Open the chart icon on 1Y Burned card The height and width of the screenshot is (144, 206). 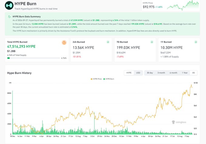(x=196, y=42)
